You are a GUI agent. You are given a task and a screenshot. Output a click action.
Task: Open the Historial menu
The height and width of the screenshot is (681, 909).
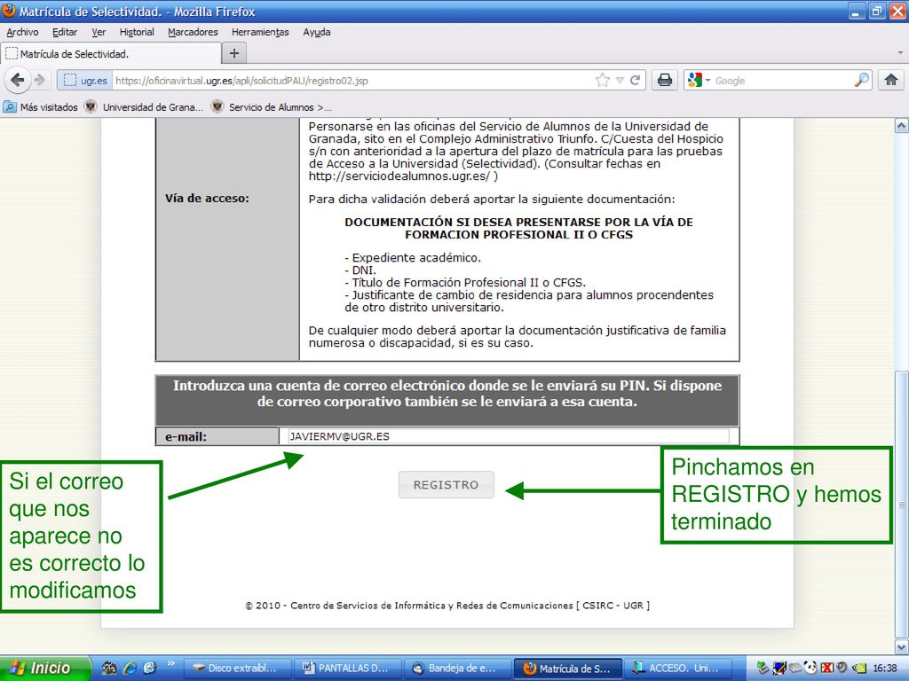tap(137, 32)
